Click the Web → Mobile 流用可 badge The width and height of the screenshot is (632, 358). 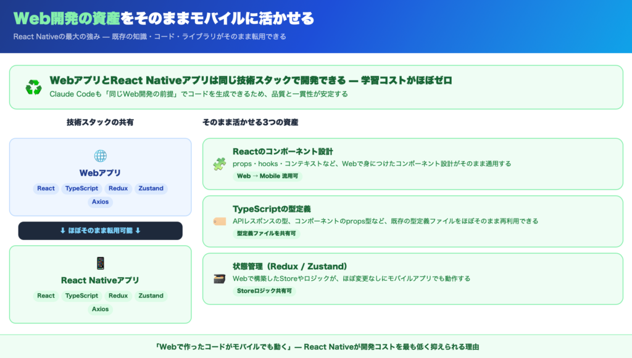pyautogui.click(x=267, y=176)
